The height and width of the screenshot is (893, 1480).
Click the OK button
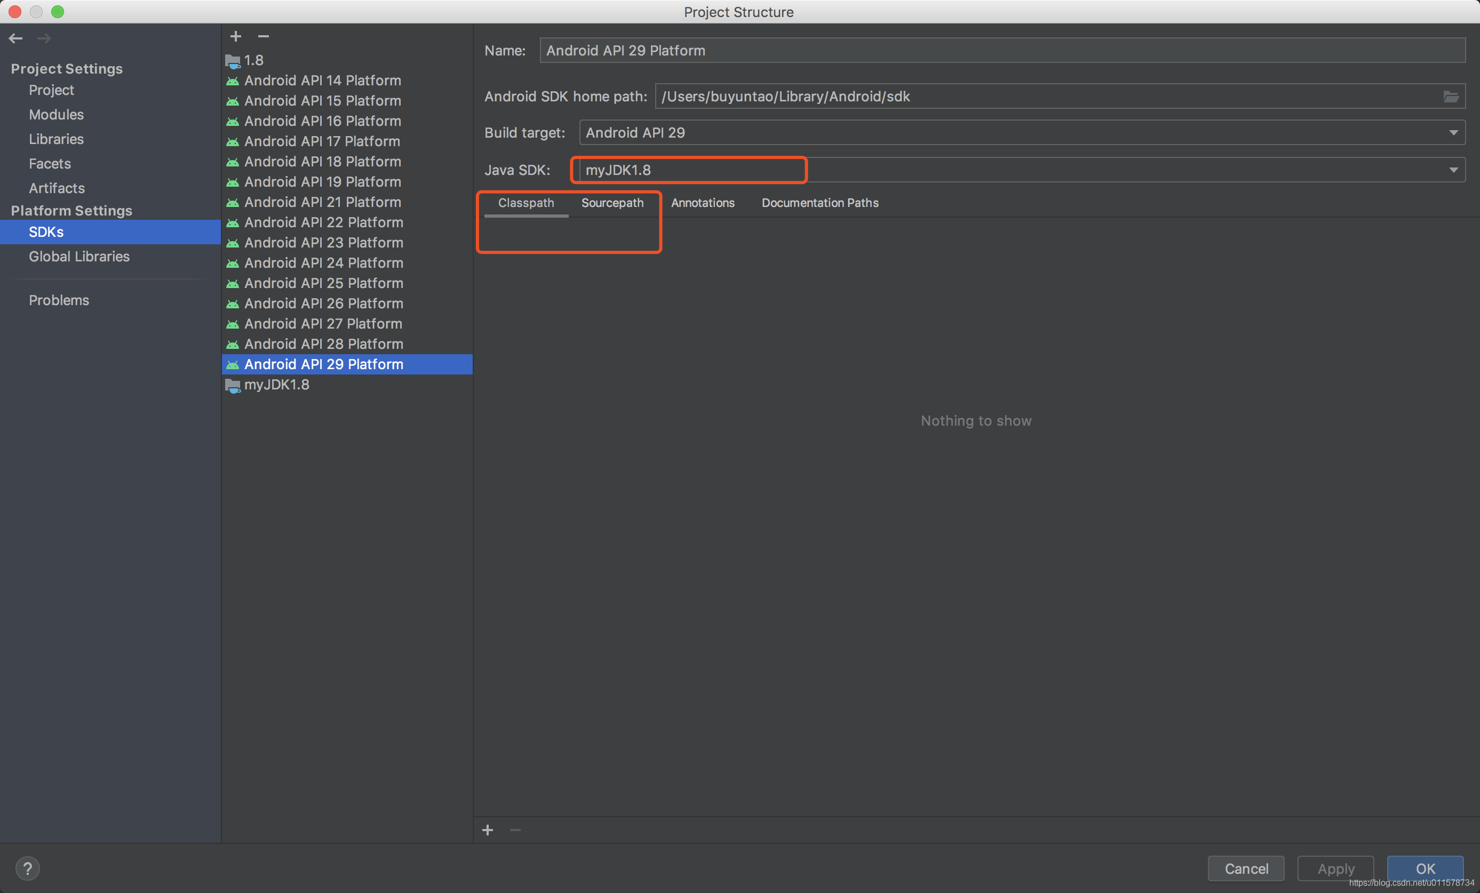(x=1426, y=868)
